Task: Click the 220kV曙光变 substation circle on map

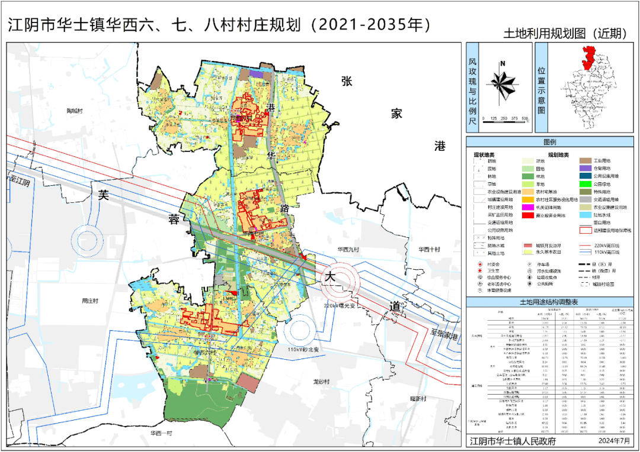Action: [340, 282]
